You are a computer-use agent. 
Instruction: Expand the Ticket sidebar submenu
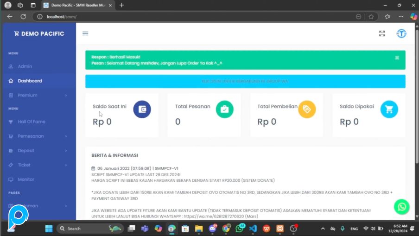pyautogui.click(x=38, y=165)
